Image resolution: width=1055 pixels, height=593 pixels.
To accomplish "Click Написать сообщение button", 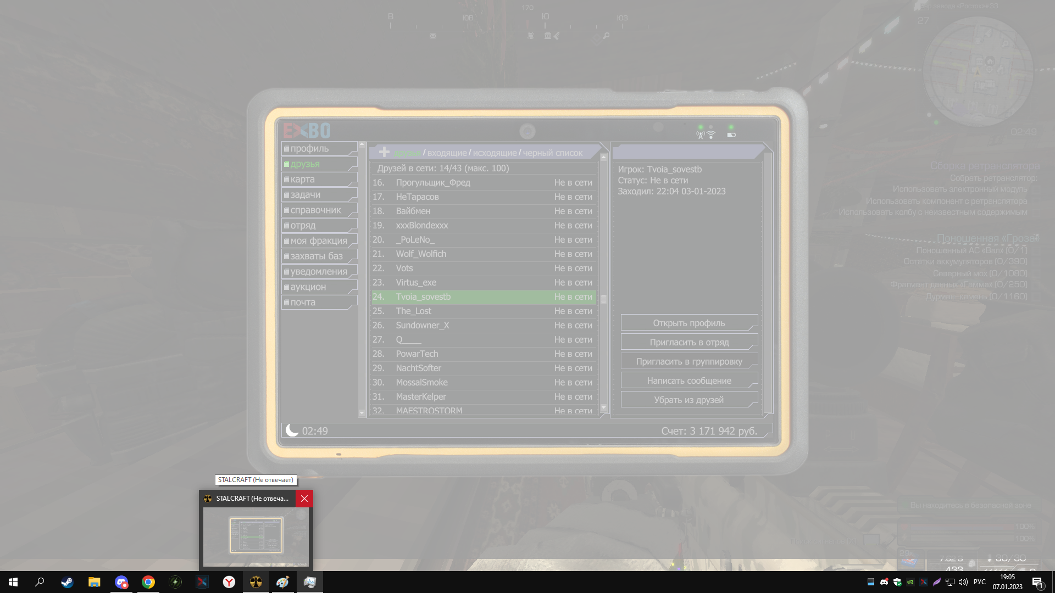I will click(689, 381).
